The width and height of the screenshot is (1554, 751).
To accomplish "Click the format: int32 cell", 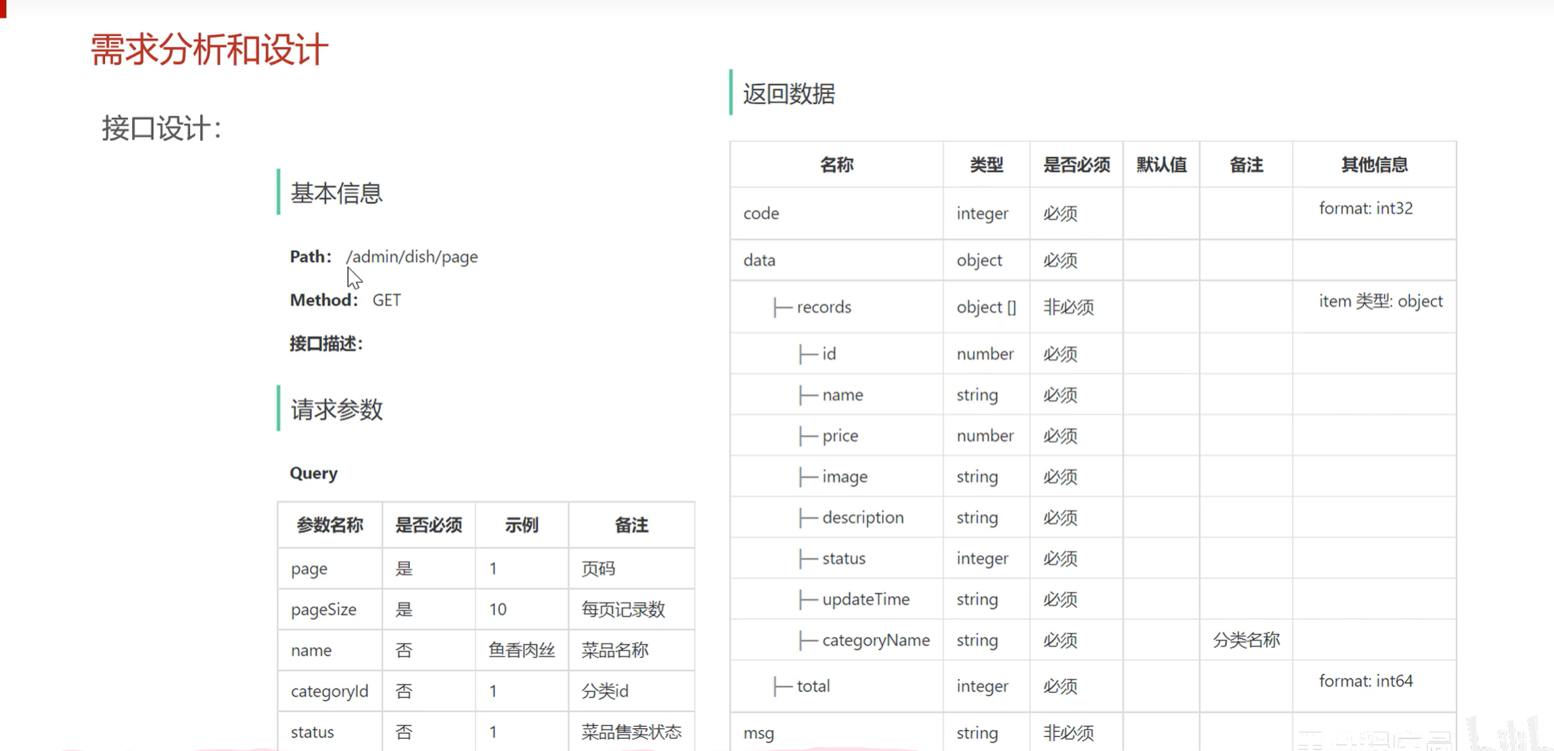I will [1365, 208].
